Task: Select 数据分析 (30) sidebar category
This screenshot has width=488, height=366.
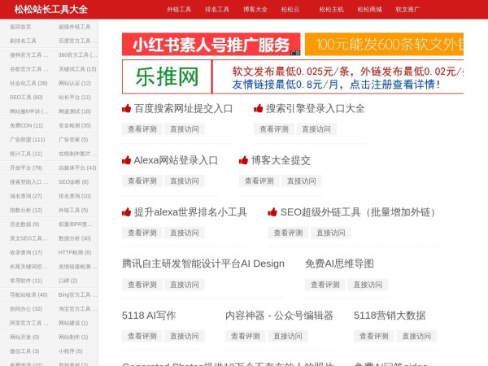Action: pyautogui.click(x=75, y=238)
